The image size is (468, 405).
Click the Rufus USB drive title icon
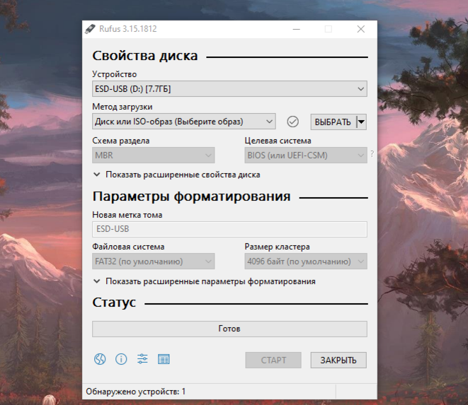(x=90, y=29)
